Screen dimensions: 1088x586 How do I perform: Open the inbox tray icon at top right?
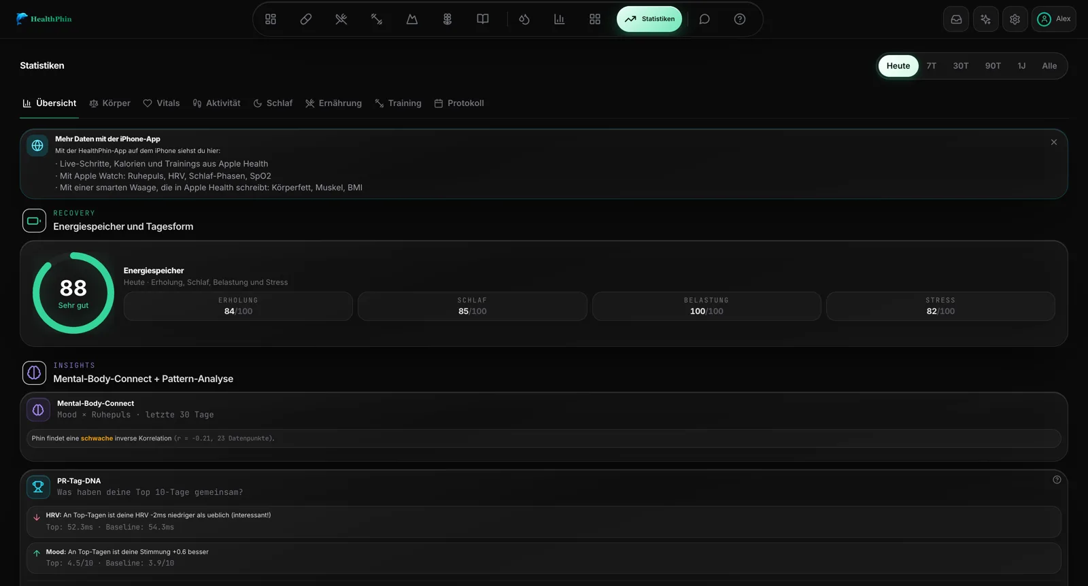coord(956,19)
